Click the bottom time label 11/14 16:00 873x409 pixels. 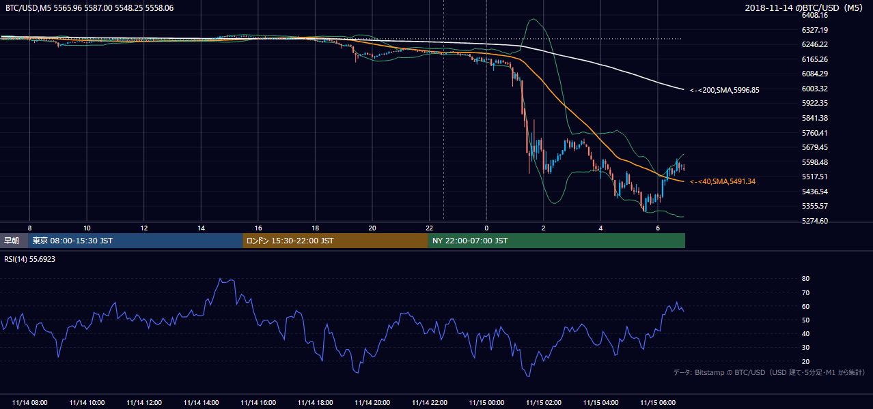coord(258,403)
